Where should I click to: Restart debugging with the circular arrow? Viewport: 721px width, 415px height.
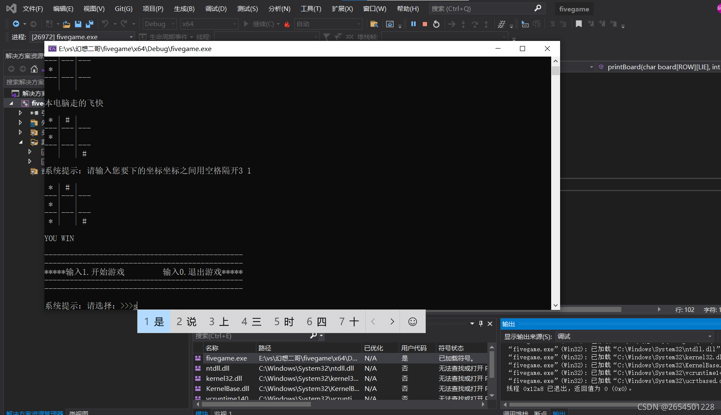point(436,24)
